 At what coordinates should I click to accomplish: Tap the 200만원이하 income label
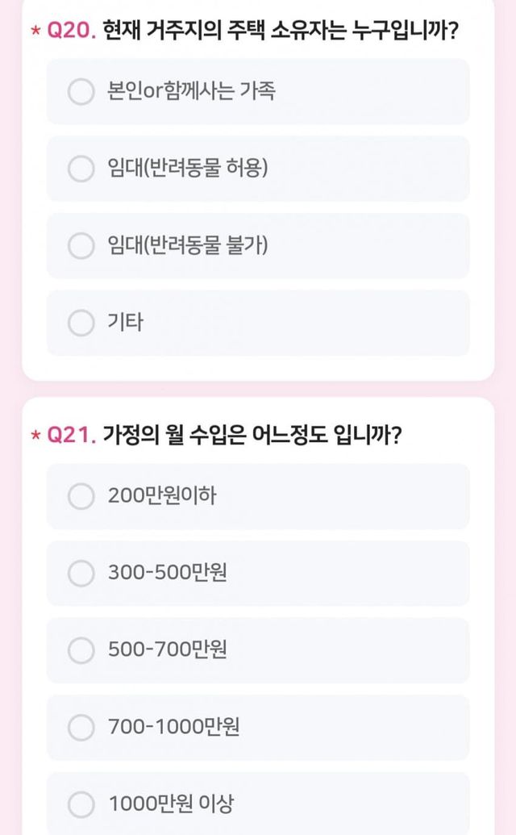point(162,496)
